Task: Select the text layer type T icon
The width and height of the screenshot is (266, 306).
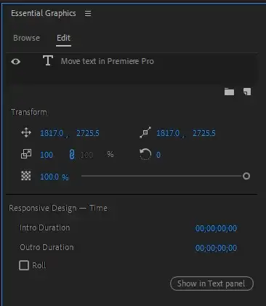Action: coord(48,60)
